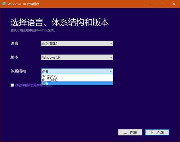Open the 版本 dropdown showing Windows 10
The width and height of the screenshot is (180, 142).
[x=77, y=58]
